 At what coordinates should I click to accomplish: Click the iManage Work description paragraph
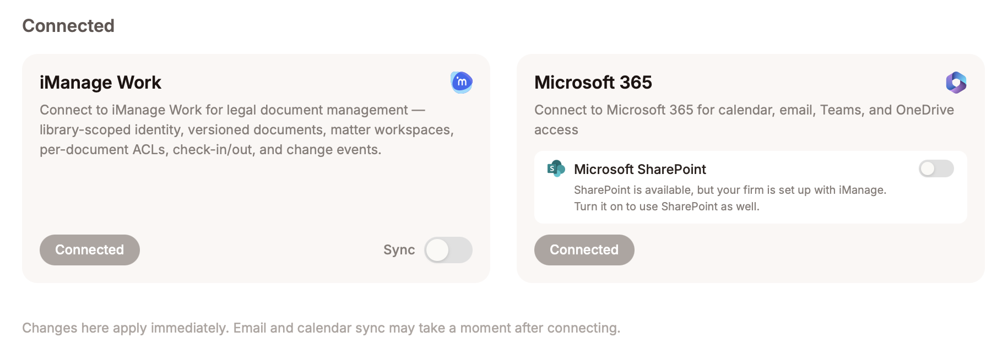pos(247,130)
